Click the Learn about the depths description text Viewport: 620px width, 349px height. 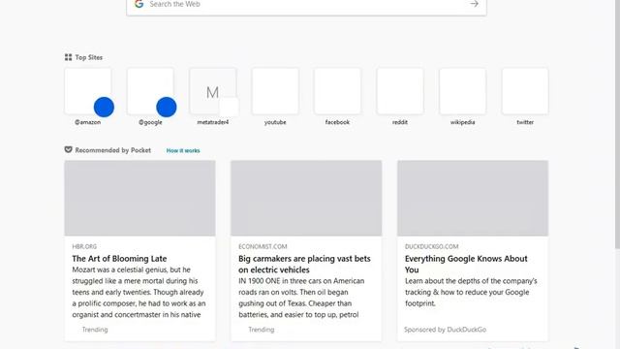point(471,292)
